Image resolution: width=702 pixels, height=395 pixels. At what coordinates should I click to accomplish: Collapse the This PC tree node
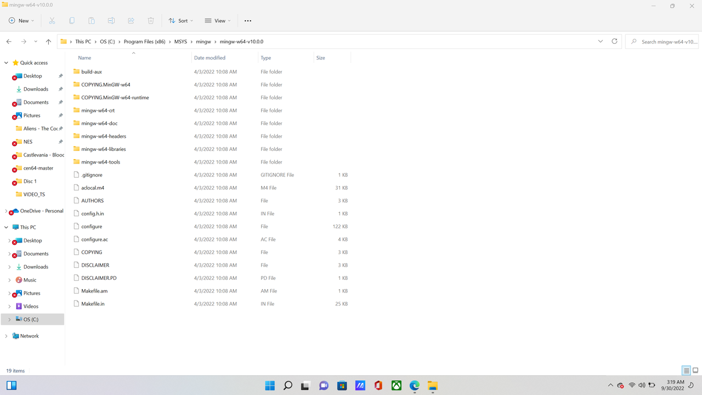(x=7, y=227)
